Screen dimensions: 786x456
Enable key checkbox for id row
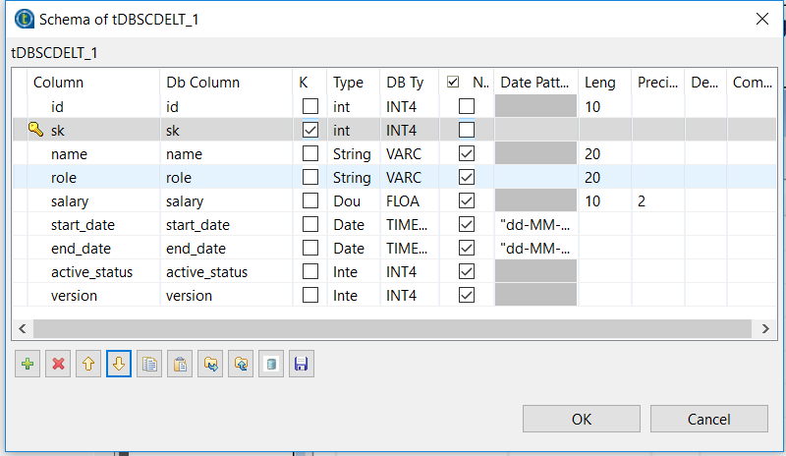tap(310, 106)
